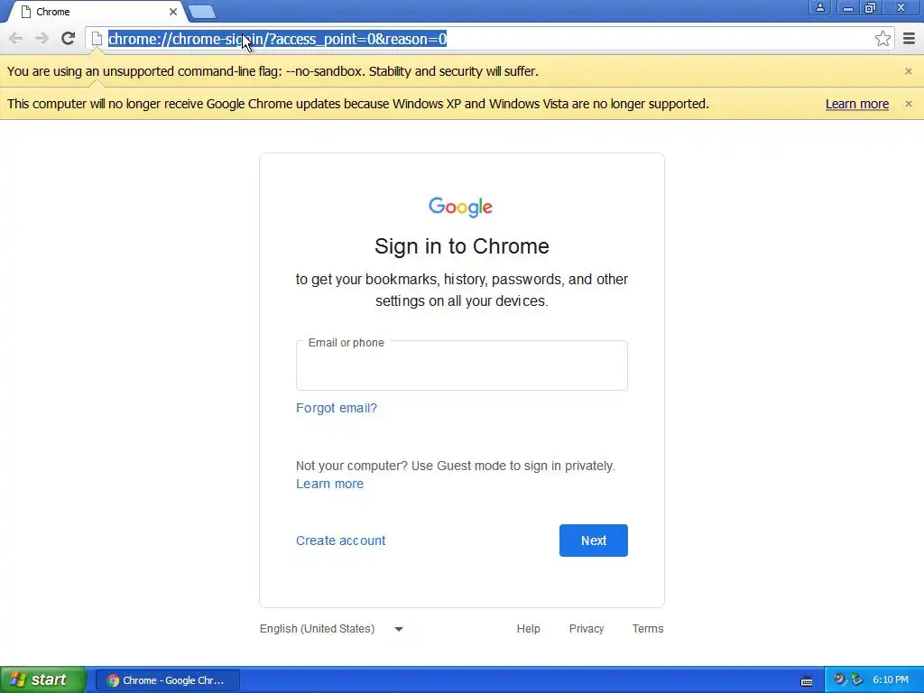Open the Privacy footer link
This screenshot has width=924, height=693.
587,629
